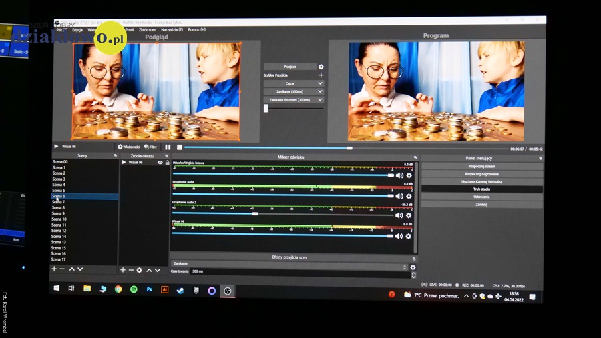Open Photoshop from the Windows taskbar
This screenshot has height=338, width=601.
pos(149,290)
